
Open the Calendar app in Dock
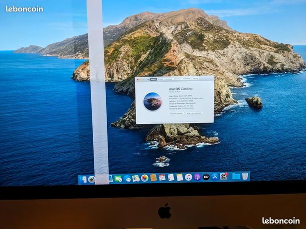(x=162, y=178)
